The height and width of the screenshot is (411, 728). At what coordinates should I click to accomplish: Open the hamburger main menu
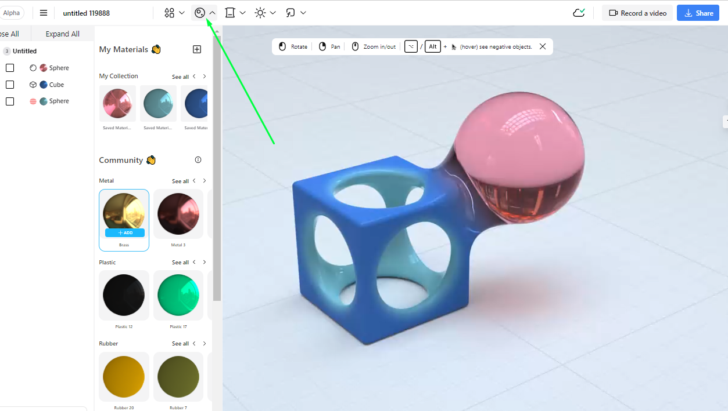click(x=44, y=13)
